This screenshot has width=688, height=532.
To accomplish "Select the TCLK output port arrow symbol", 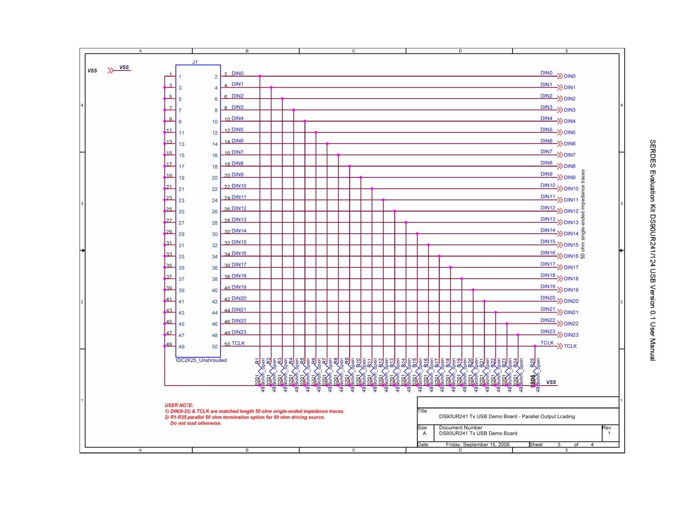I will [560, 346].
